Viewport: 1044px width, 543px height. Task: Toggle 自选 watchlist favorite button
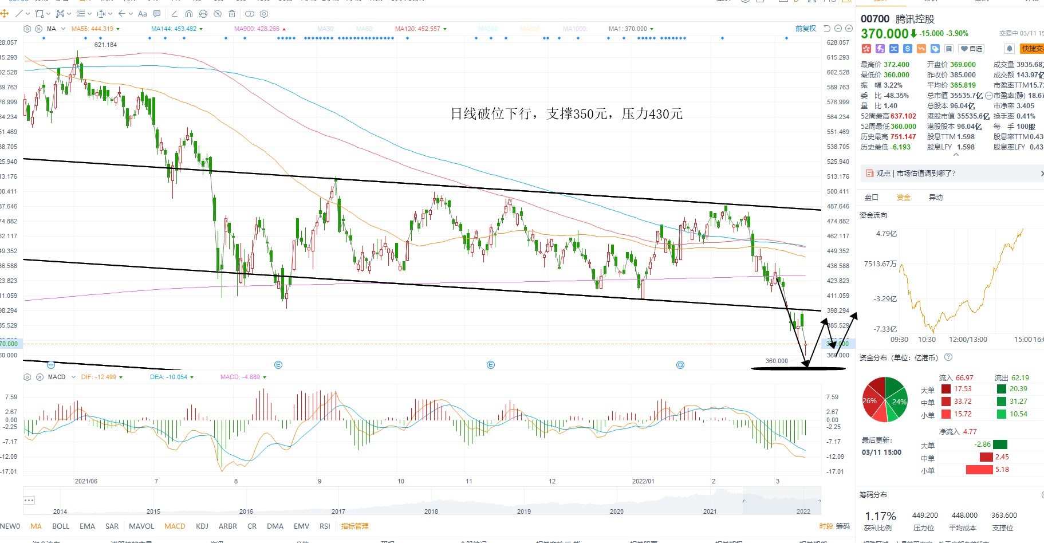coord(971,49)
